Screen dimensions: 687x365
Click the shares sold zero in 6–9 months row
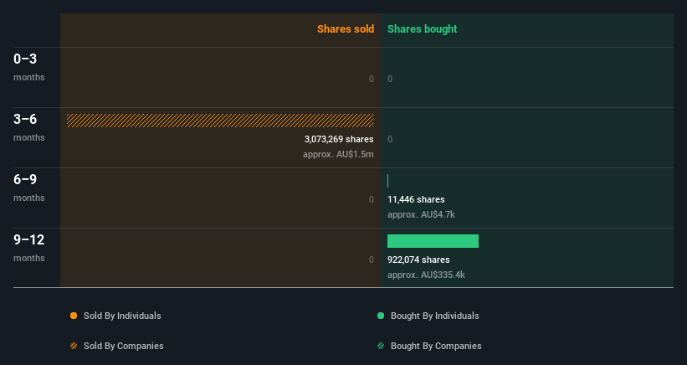click(x=372, y=199)
